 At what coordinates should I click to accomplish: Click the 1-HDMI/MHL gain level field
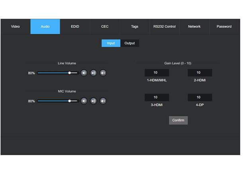(157, 72)
